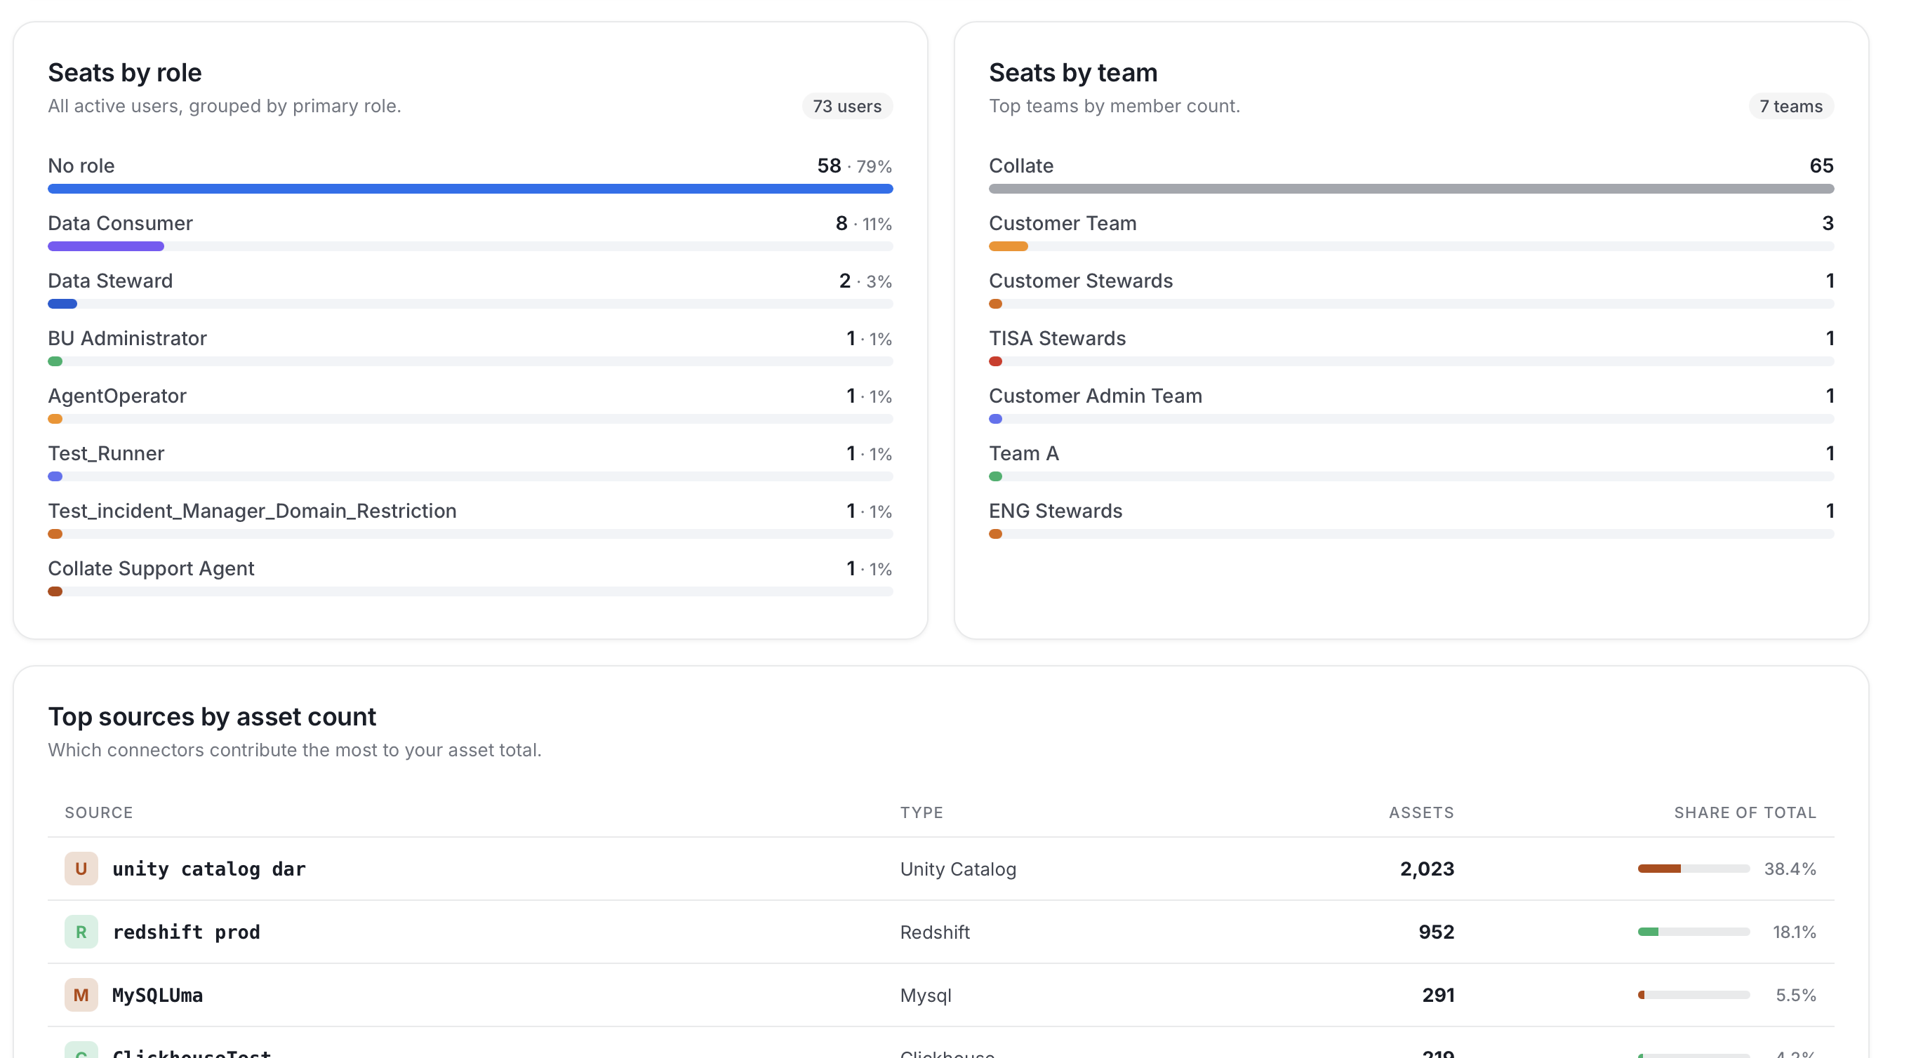Select the SOURCE column header
Image resolution: width=1923 pixels, height=1058 pixels.
98,812
